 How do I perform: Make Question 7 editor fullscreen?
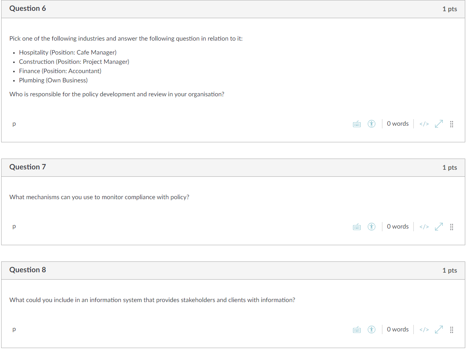tap(439, 227)
